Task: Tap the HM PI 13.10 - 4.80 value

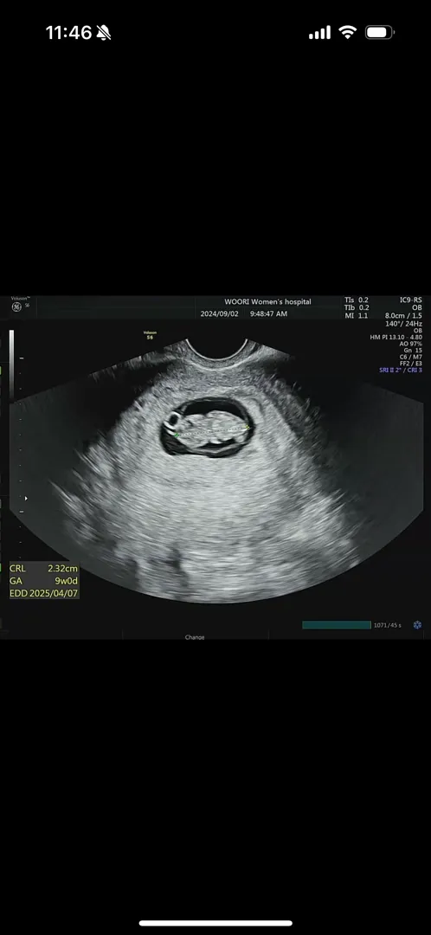Action: tap(396, 337)
